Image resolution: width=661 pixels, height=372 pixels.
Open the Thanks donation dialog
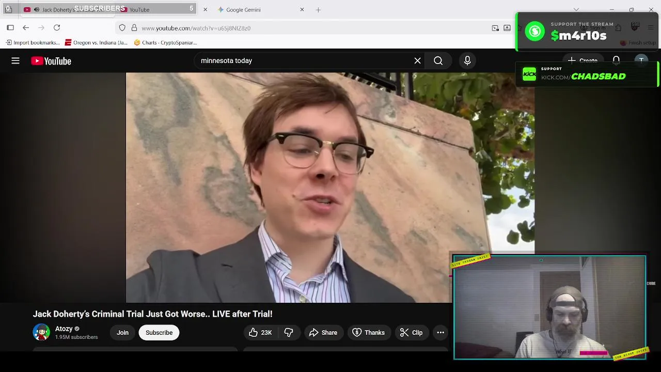[369, 333]
